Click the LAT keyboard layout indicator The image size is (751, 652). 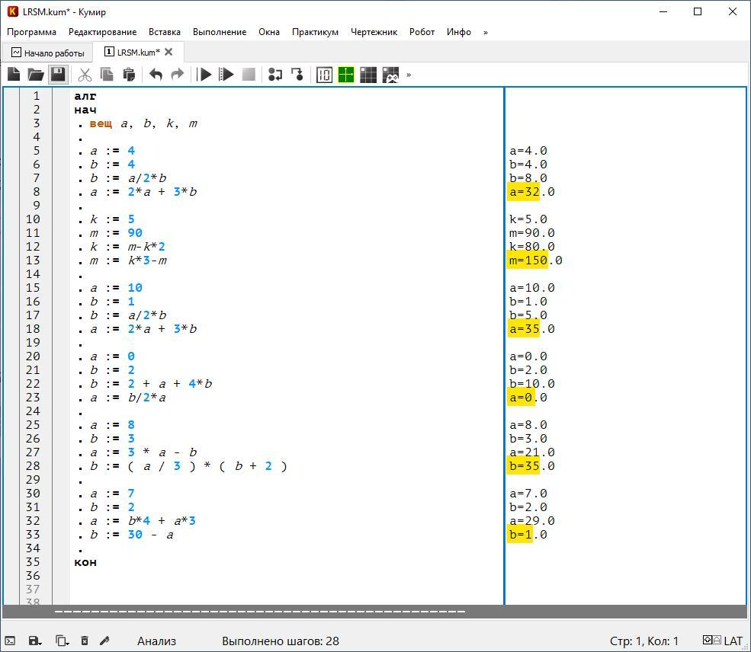733,641
